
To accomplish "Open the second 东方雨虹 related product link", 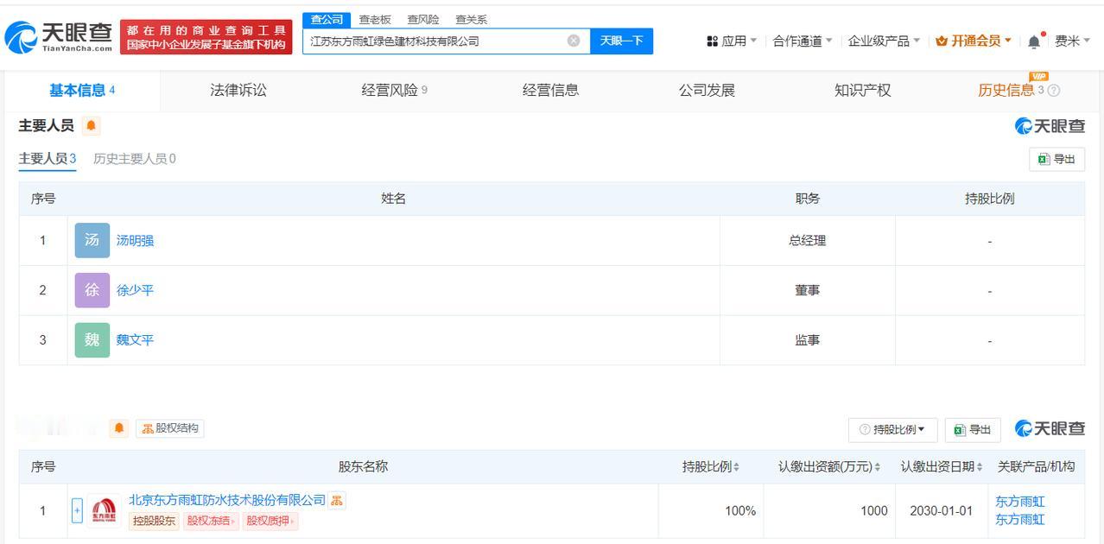I will point(1020,520).
